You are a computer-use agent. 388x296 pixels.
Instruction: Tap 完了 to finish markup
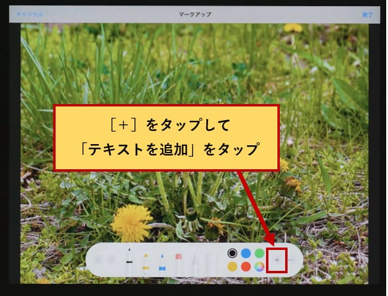pyautogui.click(x=367, y=15)
